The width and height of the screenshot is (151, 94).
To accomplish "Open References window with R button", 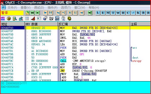I will click(148, 13).
